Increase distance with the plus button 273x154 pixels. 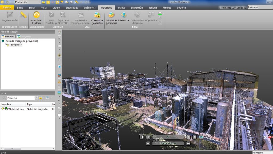tap(188, 144)
